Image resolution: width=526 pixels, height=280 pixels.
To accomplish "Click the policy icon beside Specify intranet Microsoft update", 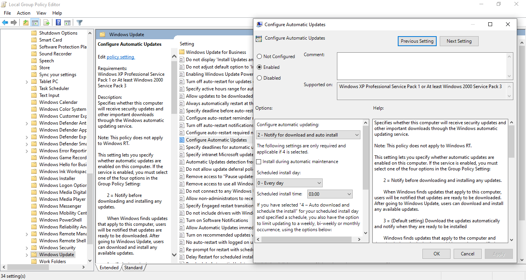I will (182, 155).
